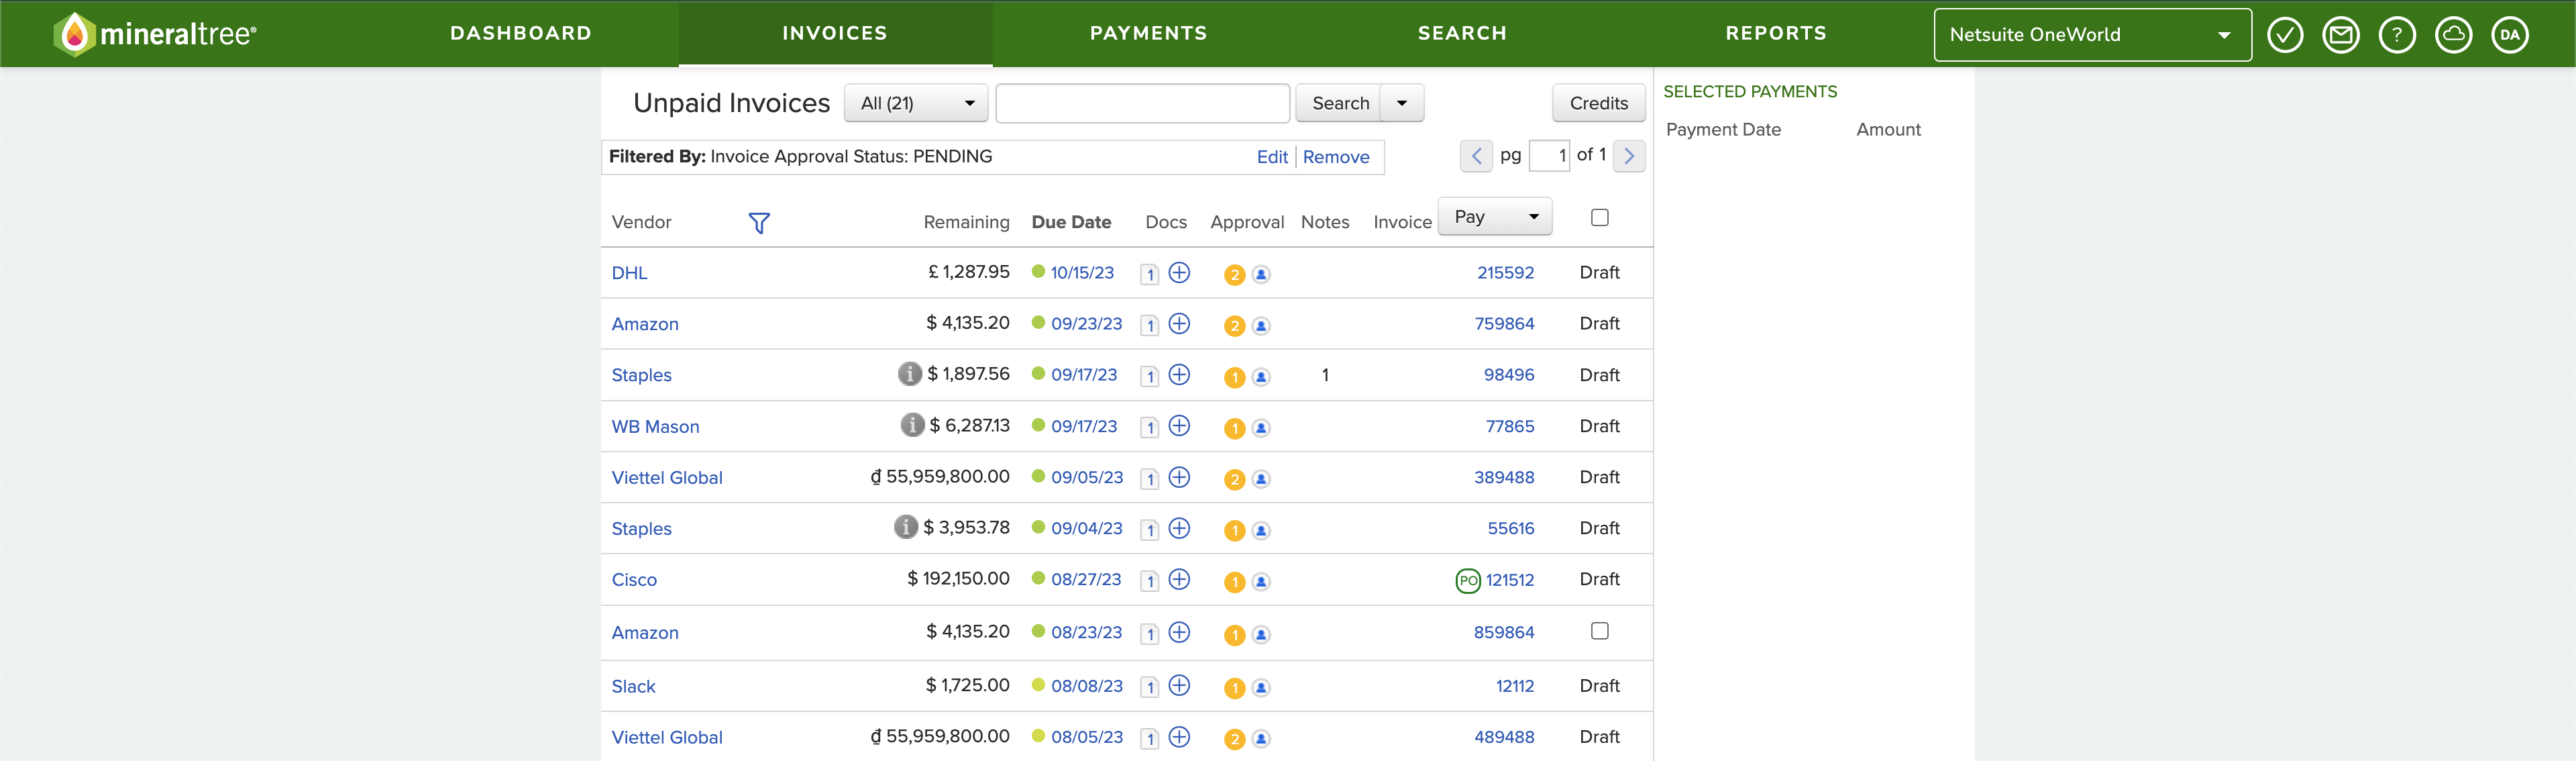Open WB Mason vendor link
The height and width of the screenshot is (761, 2576).
[655, 427]
